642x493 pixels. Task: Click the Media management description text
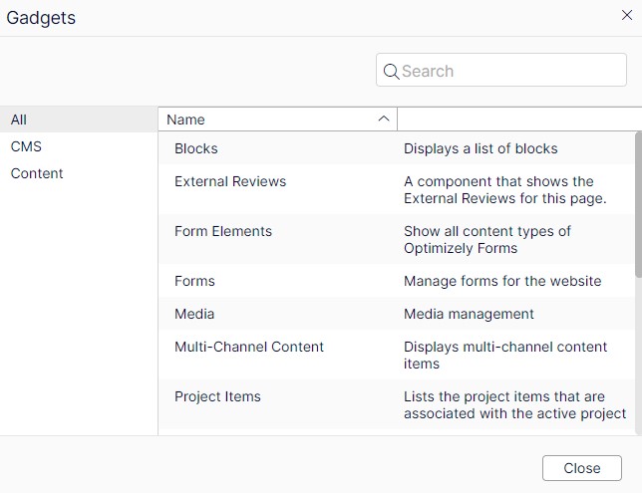tap(469, 314)
